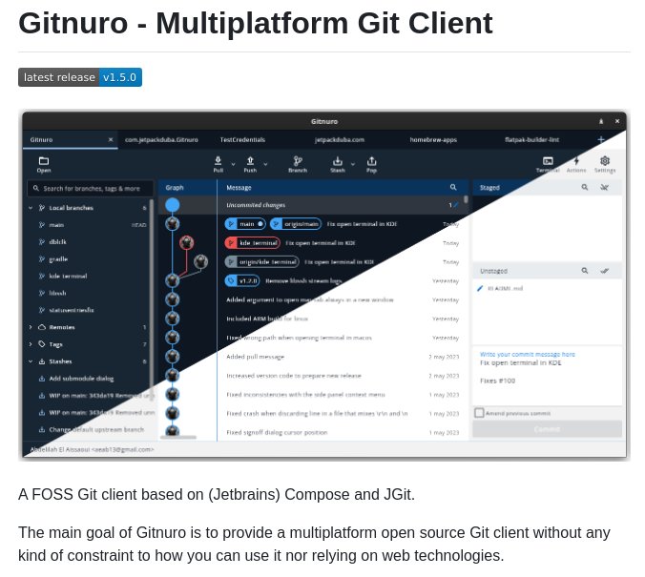Create a new branch with Branch icon
The height and width of the screenshot is (577, 645).
tap(298, 161)
